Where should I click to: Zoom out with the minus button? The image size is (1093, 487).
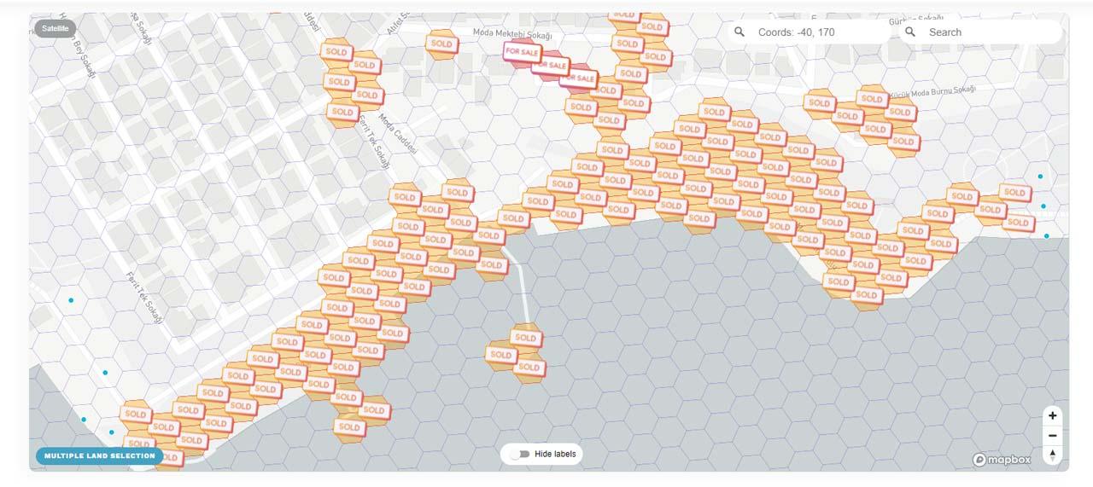pos(1053,435)
